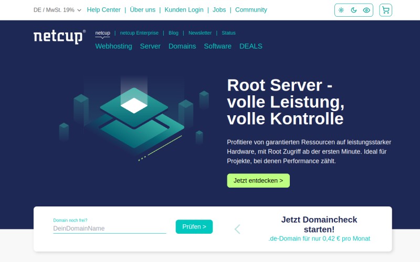Open DE / MwSt. 19% country dropdown
This screenshot has height=262, width=420.
(x=57, y=10)
